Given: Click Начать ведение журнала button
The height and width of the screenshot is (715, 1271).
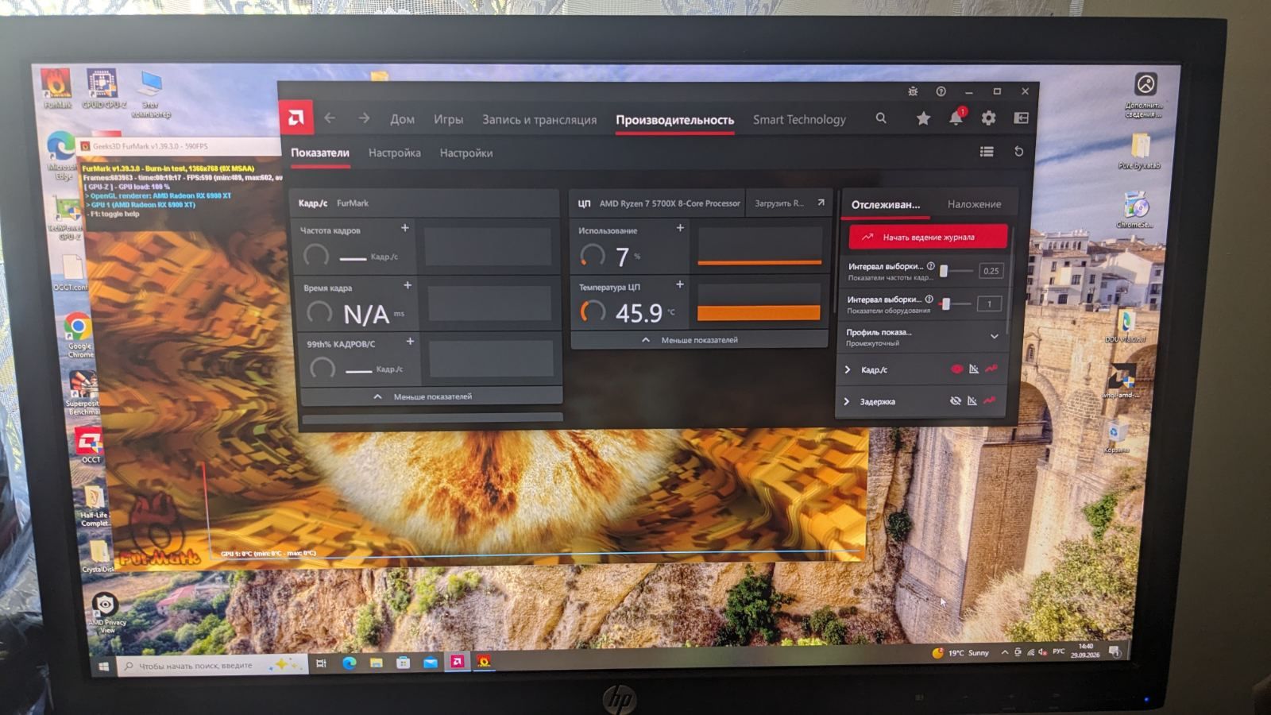Looking at the screenshot, I should tap(928, 237).
